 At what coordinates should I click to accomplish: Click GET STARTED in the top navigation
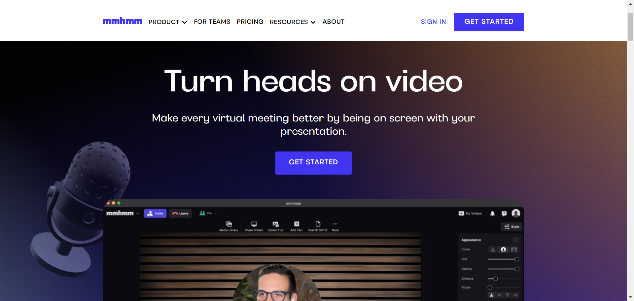click(x=489, y=22)
